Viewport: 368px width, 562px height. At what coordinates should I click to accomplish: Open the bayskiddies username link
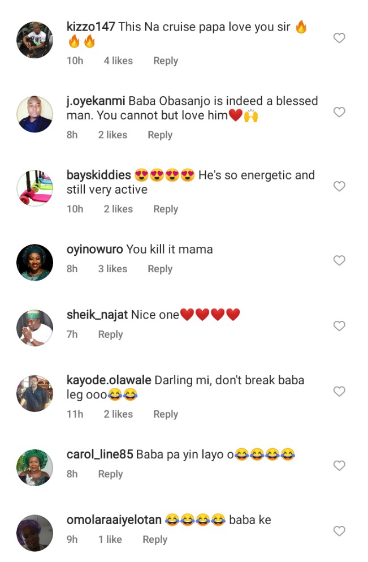pos(99,175)
